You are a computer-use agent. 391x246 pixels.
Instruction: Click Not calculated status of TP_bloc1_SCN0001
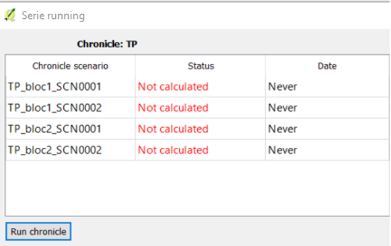173,87
